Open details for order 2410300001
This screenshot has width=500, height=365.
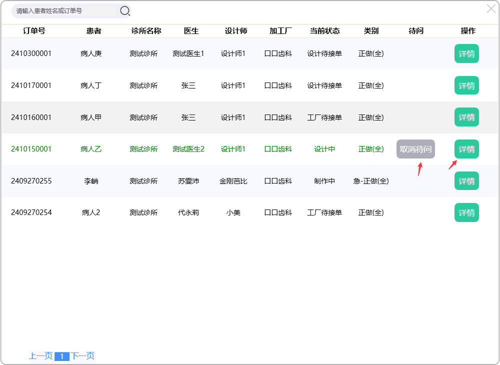click(x=466, y=53)
